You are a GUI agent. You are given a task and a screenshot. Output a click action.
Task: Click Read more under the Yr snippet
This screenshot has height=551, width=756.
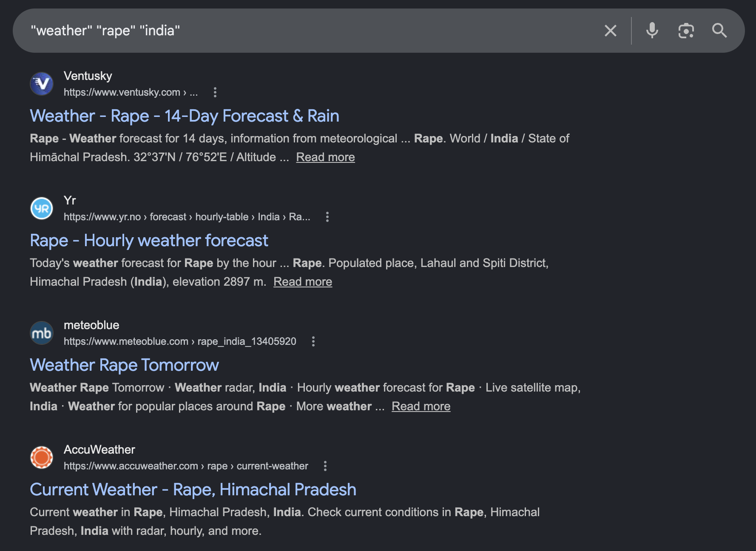tap(303, 282)
